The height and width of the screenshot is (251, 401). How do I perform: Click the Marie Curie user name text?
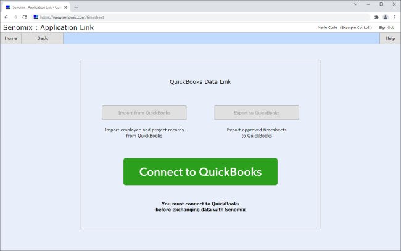327,27
